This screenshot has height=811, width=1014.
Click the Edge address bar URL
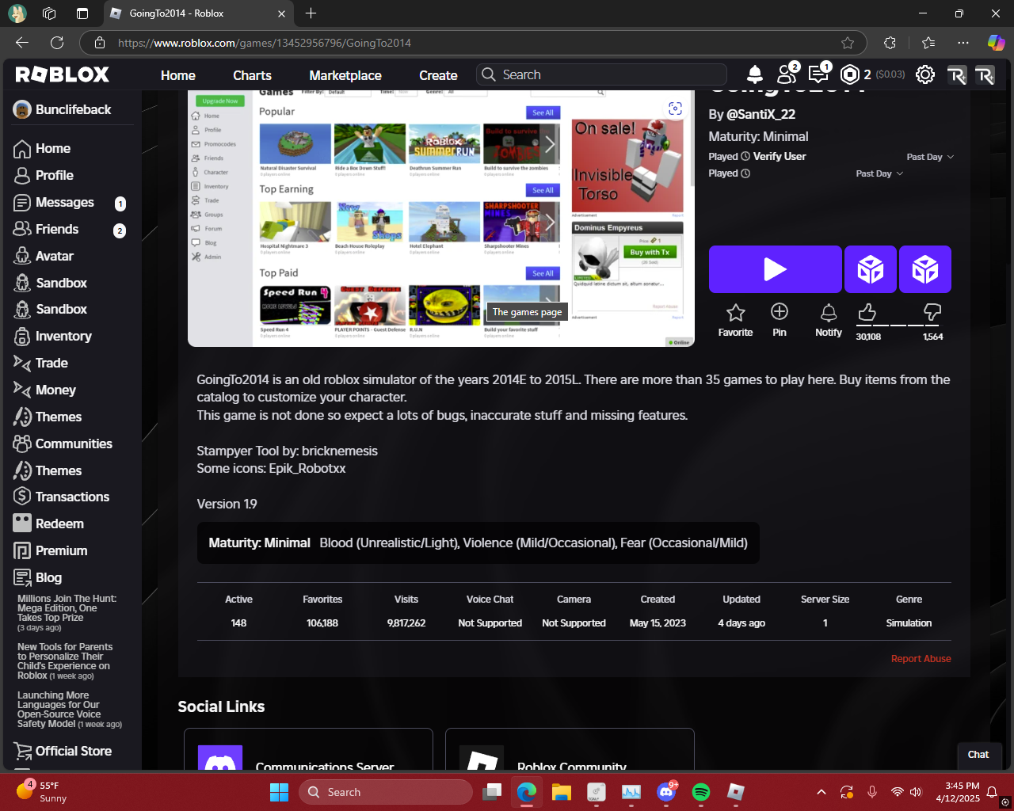pyautogui.click(x=265, y=43)
